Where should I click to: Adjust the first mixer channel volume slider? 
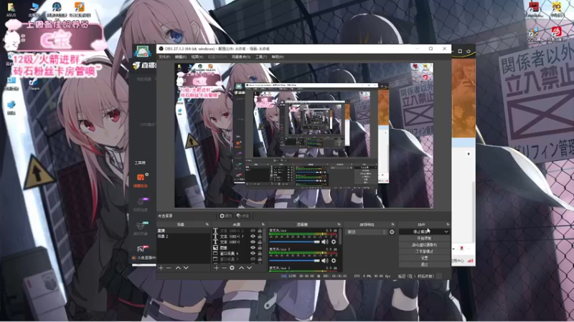pos(295,242)
